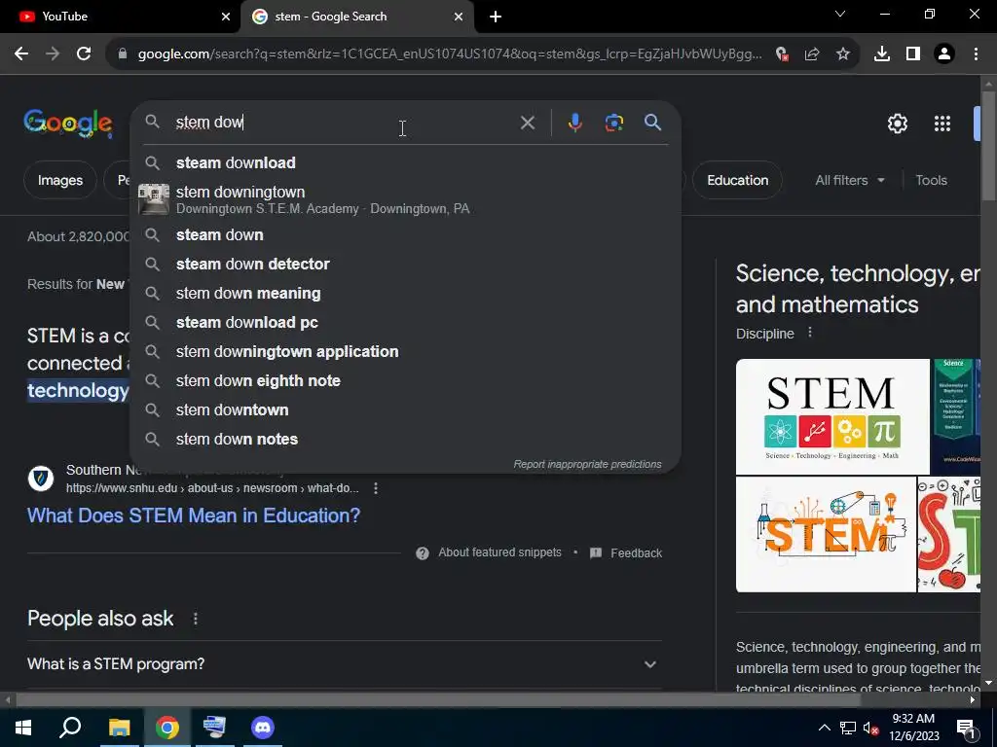Start voice search with microphone
The image size is (997, 747).
574,123
